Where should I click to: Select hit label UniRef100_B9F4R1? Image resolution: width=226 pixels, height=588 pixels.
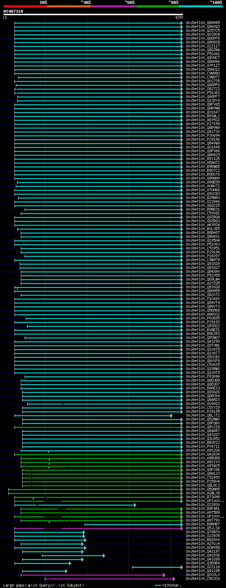[203, 508]
